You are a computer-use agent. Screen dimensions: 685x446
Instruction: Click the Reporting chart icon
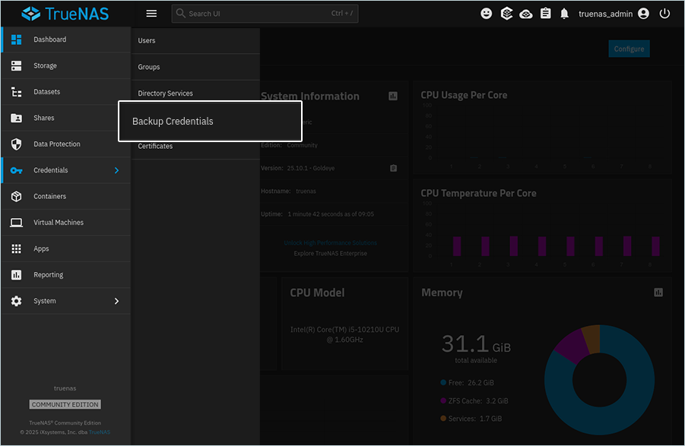(16, 275)
